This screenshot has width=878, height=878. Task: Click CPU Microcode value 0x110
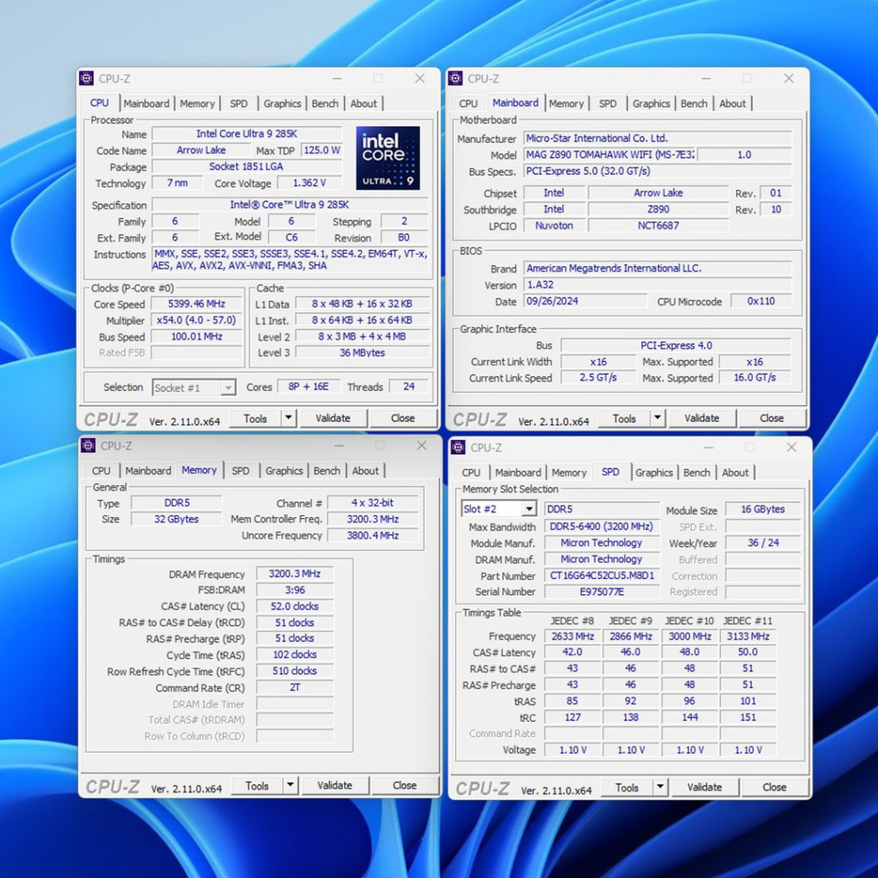[x=761, y=301]
